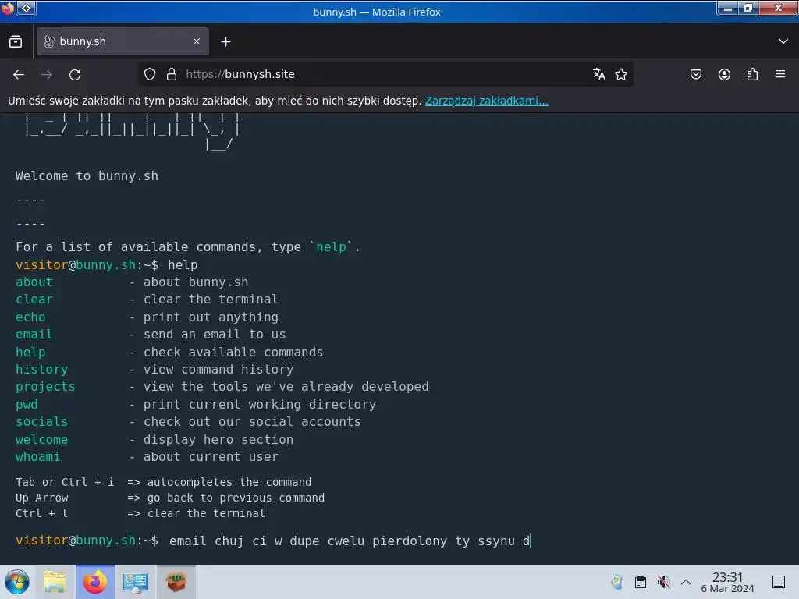Show site security padlock information

coord(172,74)
